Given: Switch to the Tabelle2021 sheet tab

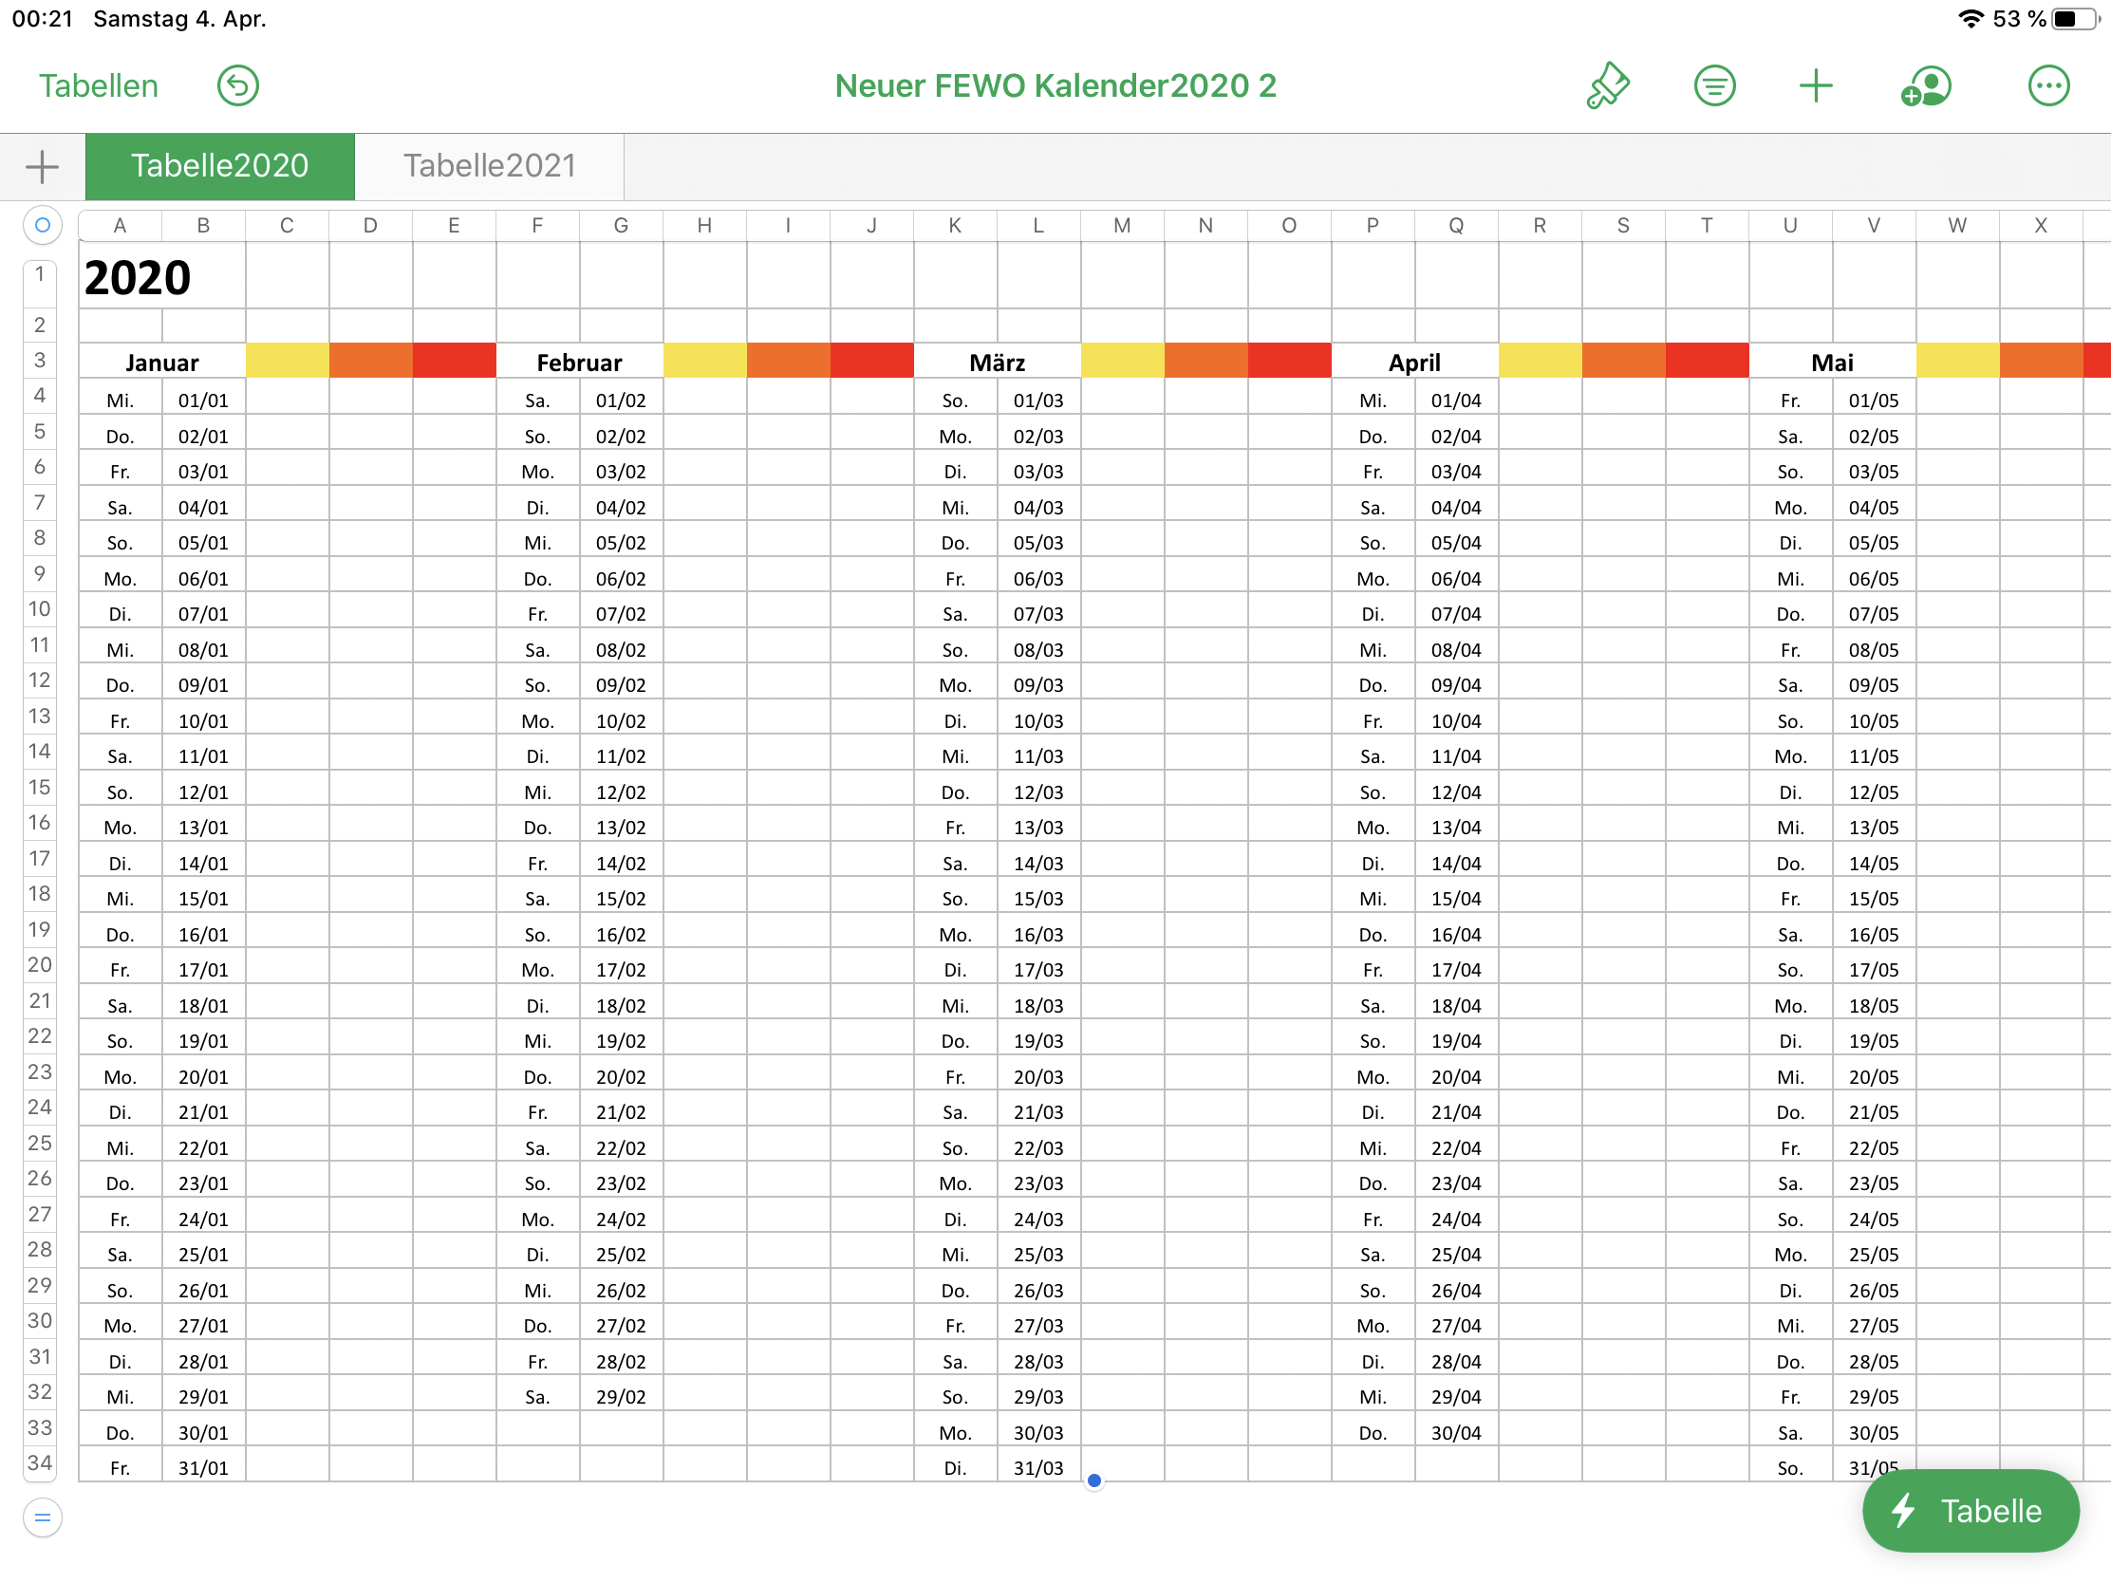Looking at the screenshot, I should click(490, 166).
